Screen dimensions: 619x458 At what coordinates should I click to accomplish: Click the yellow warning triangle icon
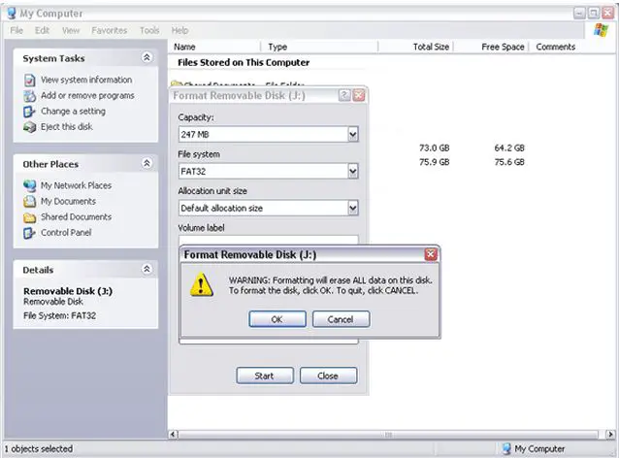(x=202, y=284)
